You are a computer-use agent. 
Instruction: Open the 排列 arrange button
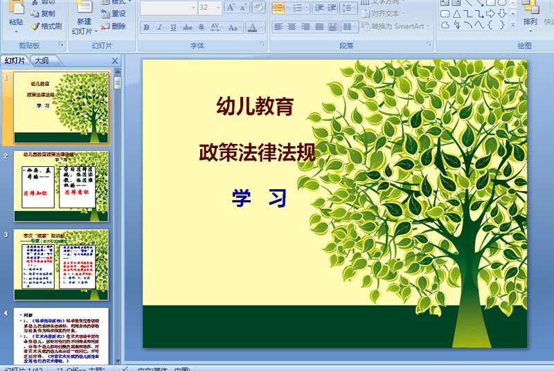530,16
